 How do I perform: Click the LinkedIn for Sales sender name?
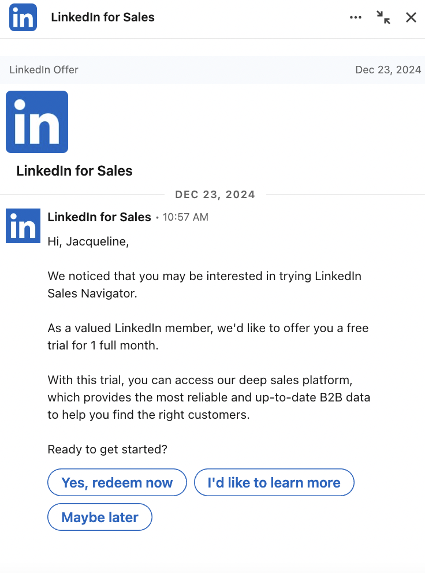pos(99,217)
